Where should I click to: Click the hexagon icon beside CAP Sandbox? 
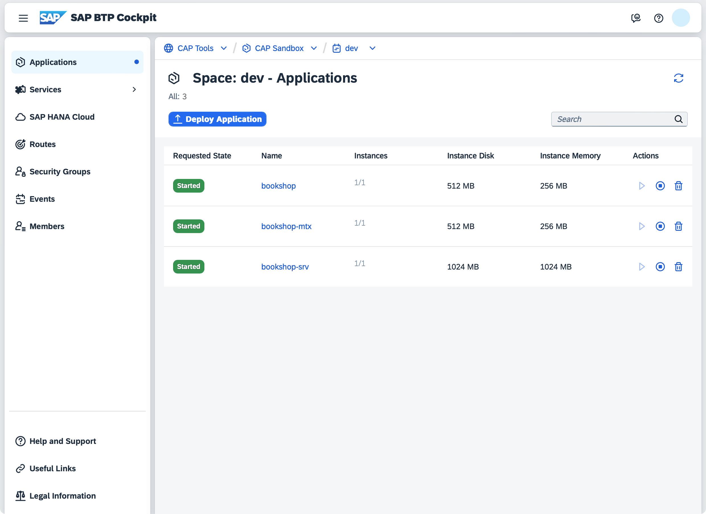click(x=246, y=48)
